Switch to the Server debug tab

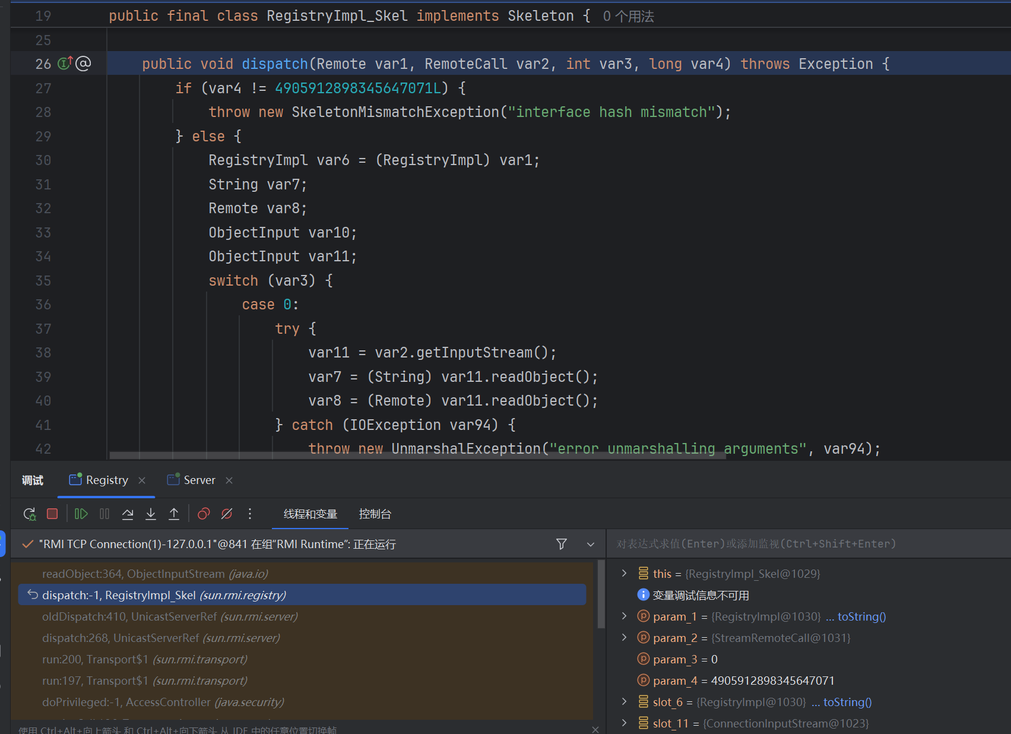point(199,480)
